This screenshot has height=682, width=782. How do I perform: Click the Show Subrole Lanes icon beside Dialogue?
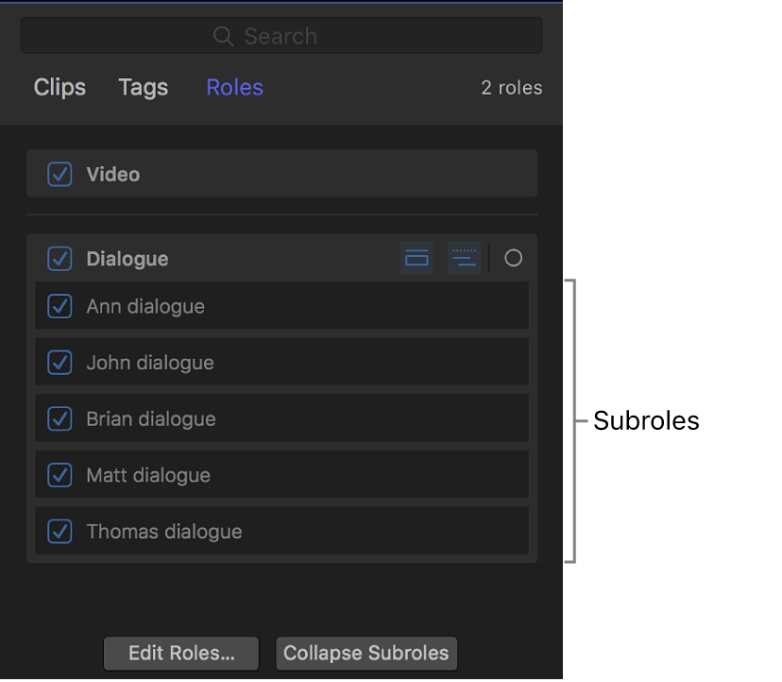[465, 258]
